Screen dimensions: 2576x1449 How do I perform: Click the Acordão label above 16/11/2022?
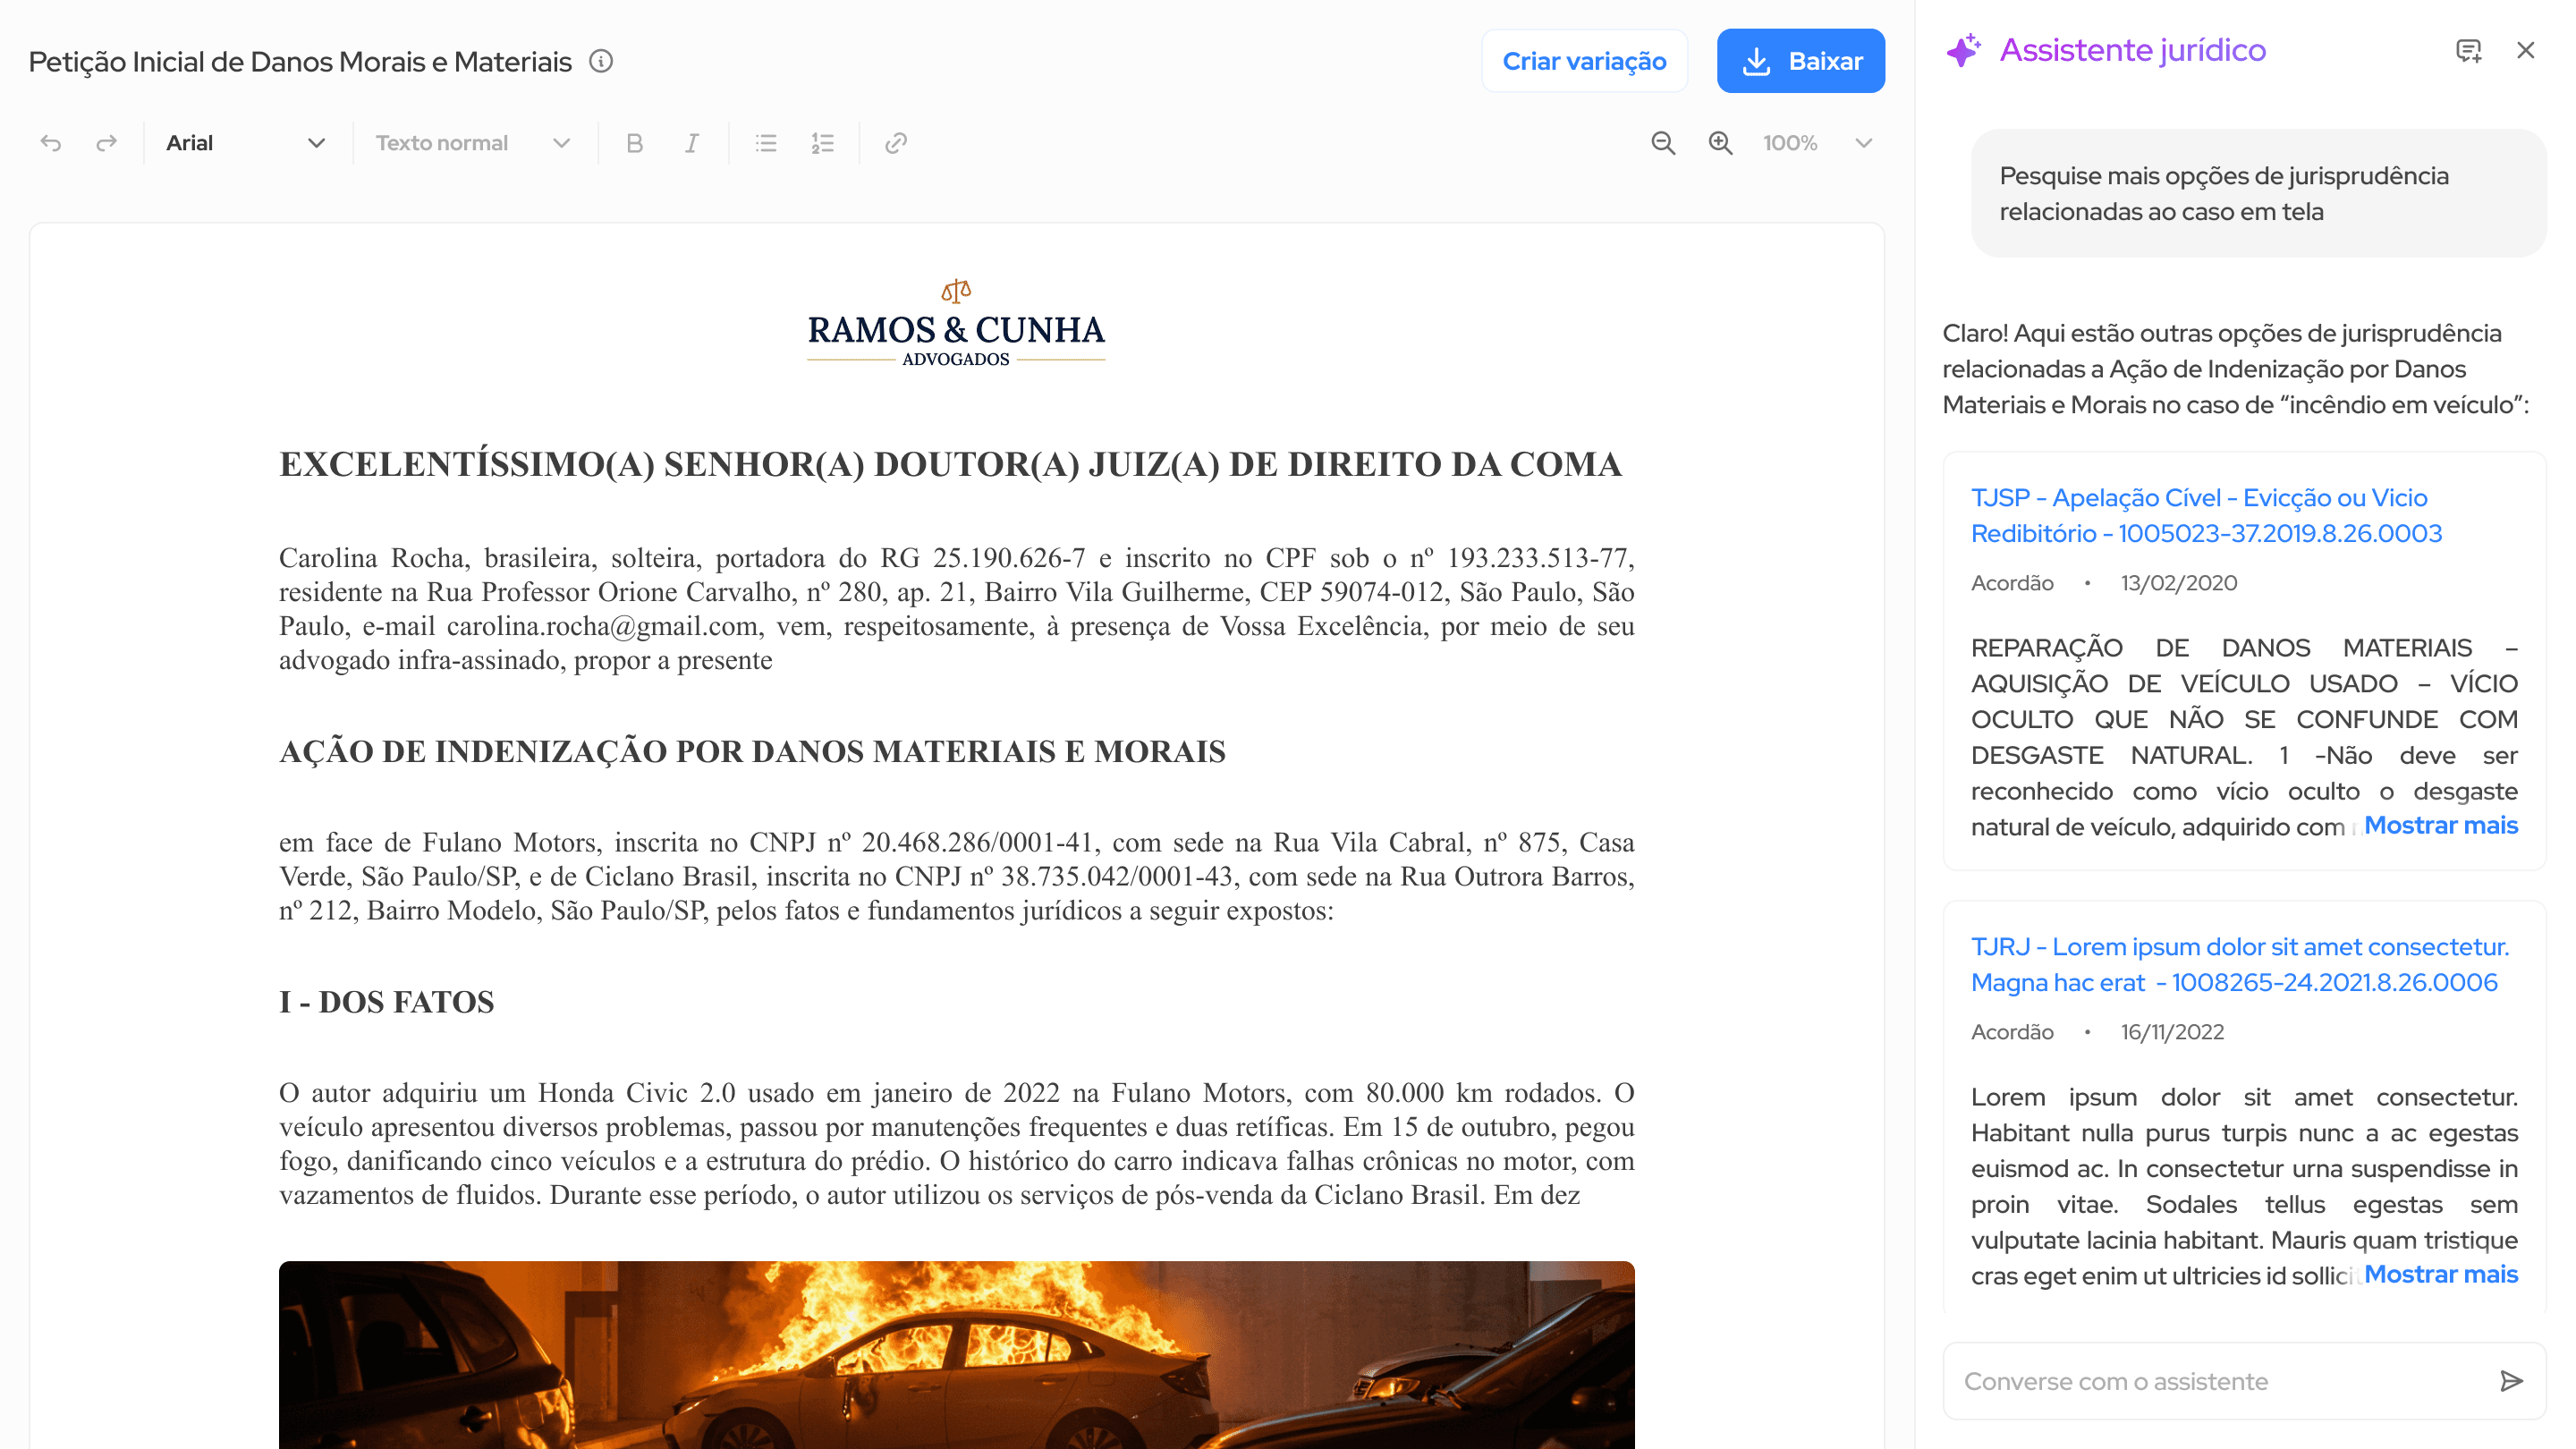pos(2012,1032)
